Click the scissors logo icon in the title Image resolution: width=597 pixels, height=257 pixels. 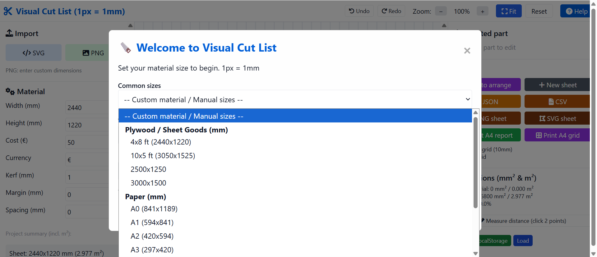click(x=8, y=11)
